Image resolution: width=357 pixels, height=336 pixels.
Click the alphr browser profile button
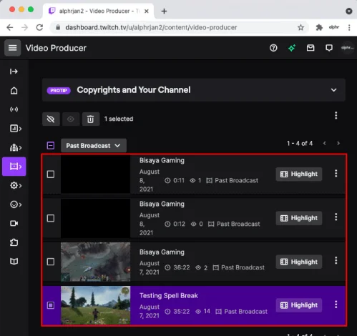[x=334, y=27]
